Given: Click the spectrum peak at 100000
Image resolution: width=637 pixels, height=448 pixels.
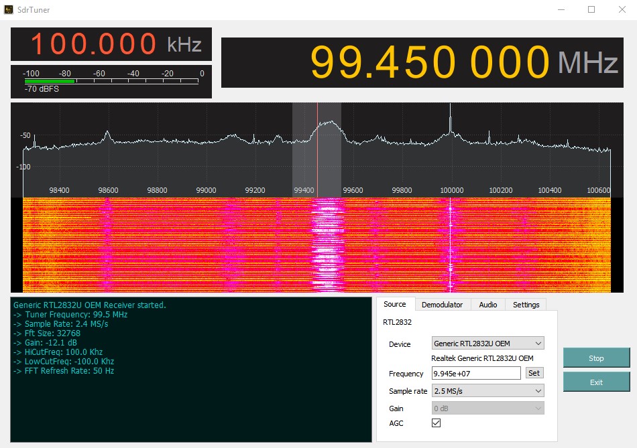Looking at the screenshot, I should pos(450,118).
